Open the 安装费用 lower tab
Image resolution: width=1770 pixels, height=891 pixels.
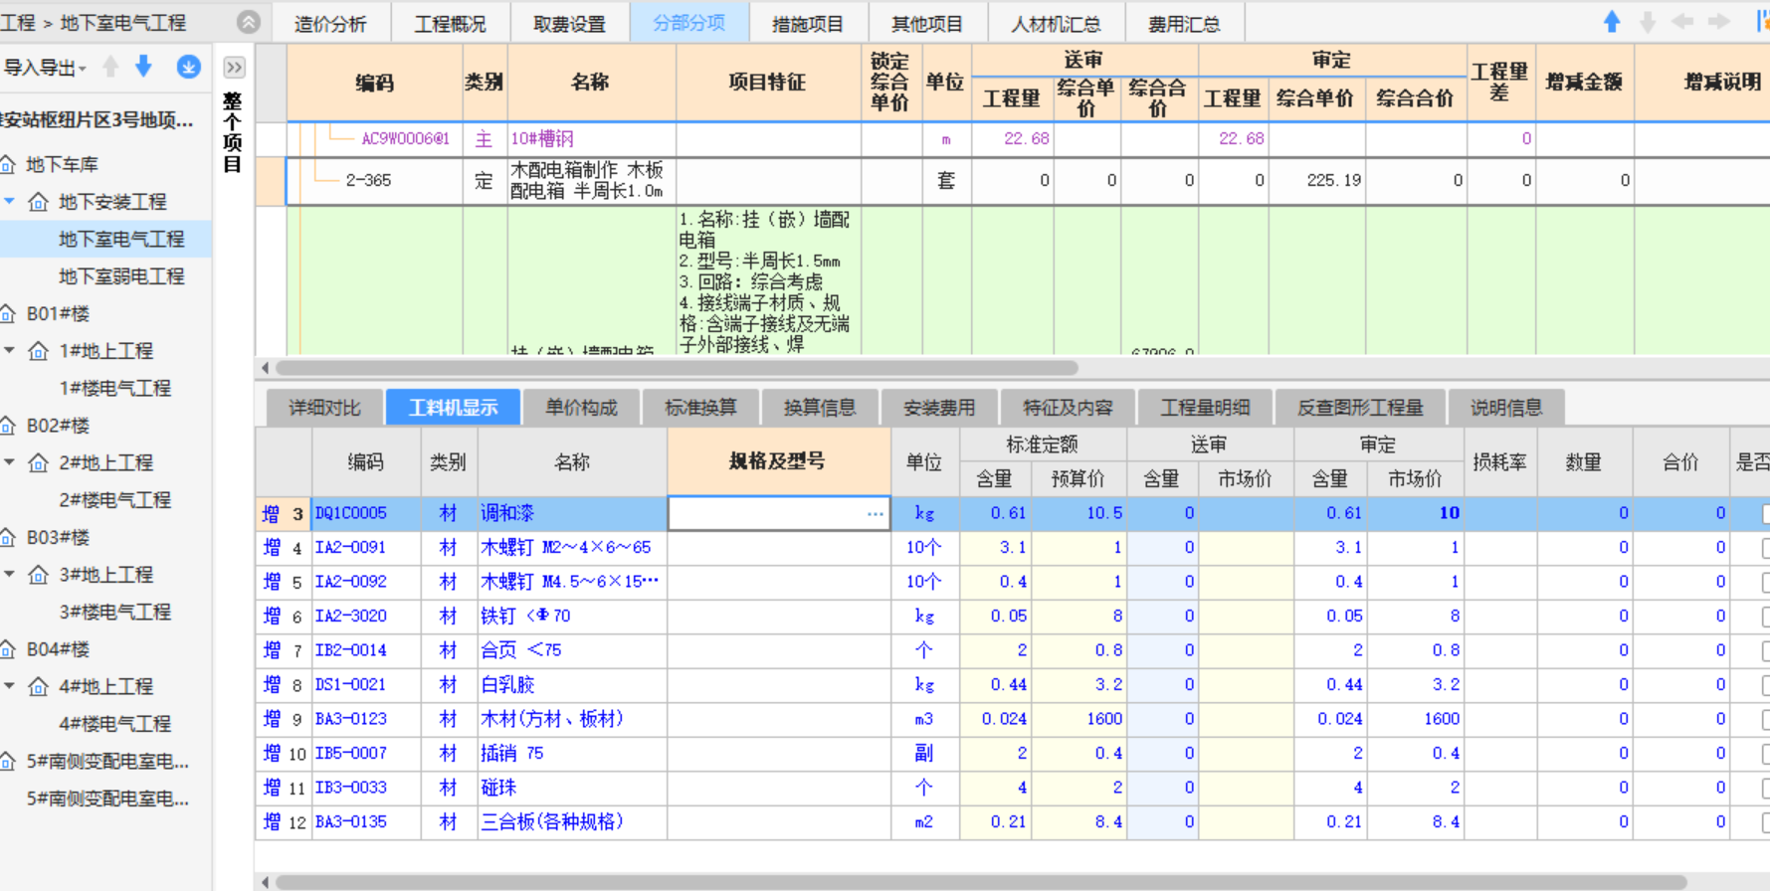(x=939, y=408)
